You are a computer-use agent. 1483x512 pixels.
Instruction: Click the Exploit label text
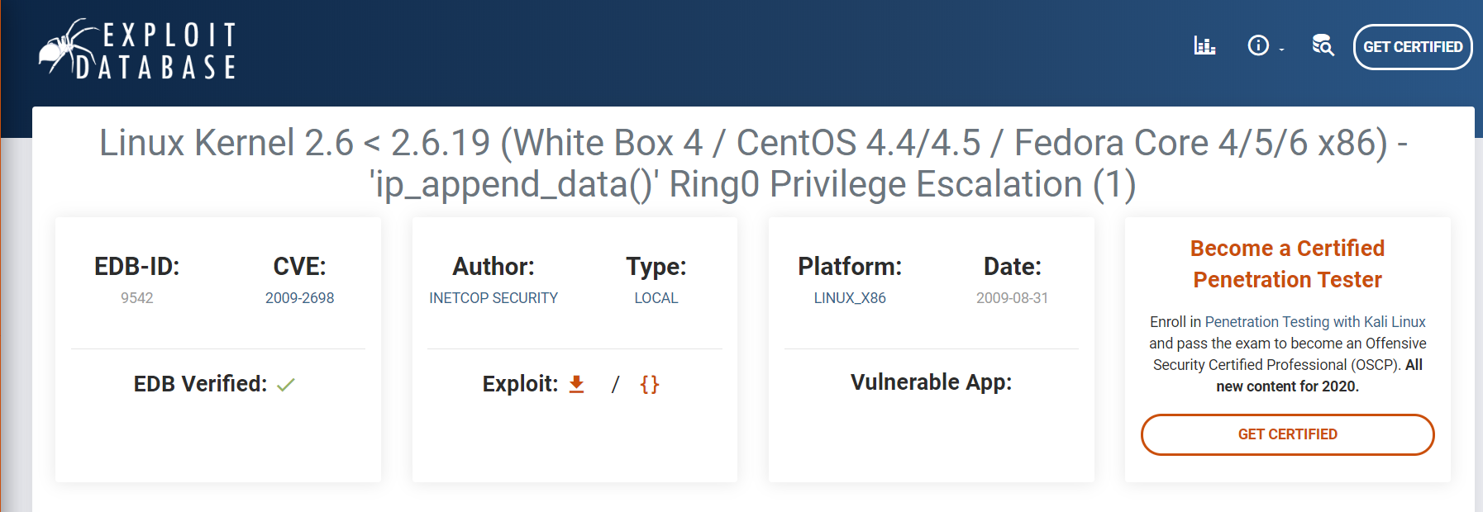coord(521,384)
